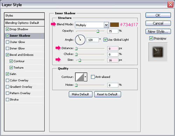This screenshot has width=175, height=136.
Task: Toggle the Satin checkbox
Action: point(7,74)
